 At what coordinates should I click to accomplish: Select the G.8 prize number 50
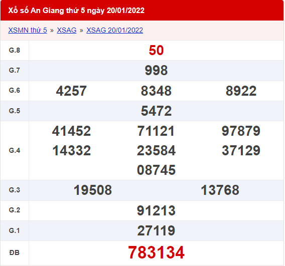156,50
